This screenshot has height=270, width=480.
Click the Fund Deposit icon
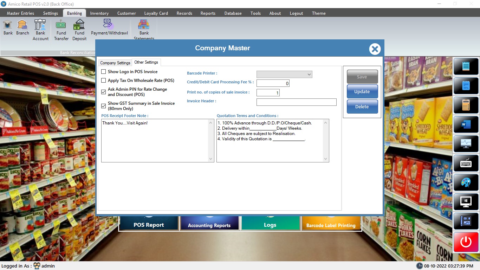point(79,30)
